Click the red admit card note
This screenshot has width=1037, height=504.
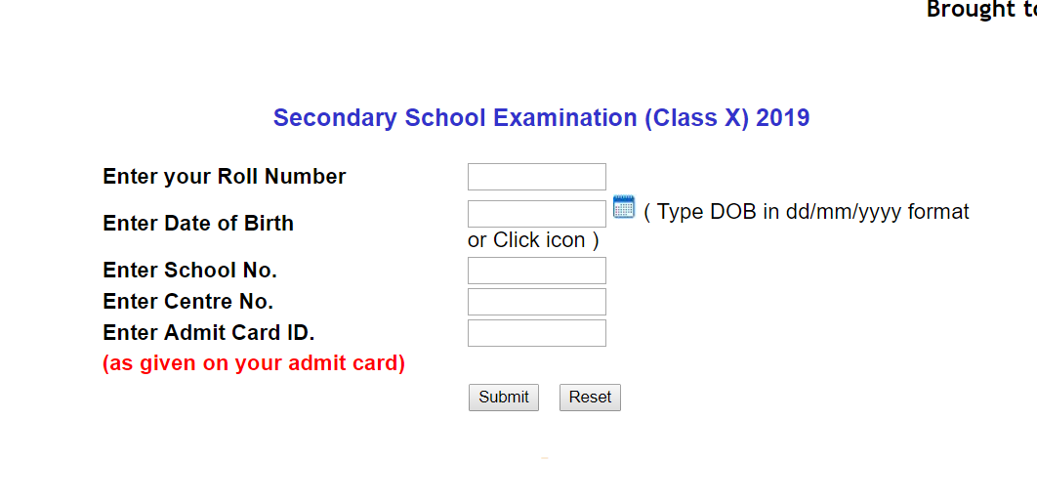tap(253, 364)
